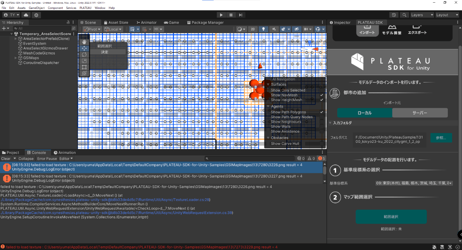This screenshot has width=462, height=250.
Task: Collapse the Obstacles section
Action: tap(268, 138)
